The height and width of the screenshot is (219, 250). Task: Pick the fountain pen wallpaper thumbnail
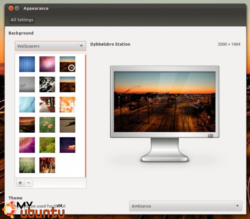(67, 125)
